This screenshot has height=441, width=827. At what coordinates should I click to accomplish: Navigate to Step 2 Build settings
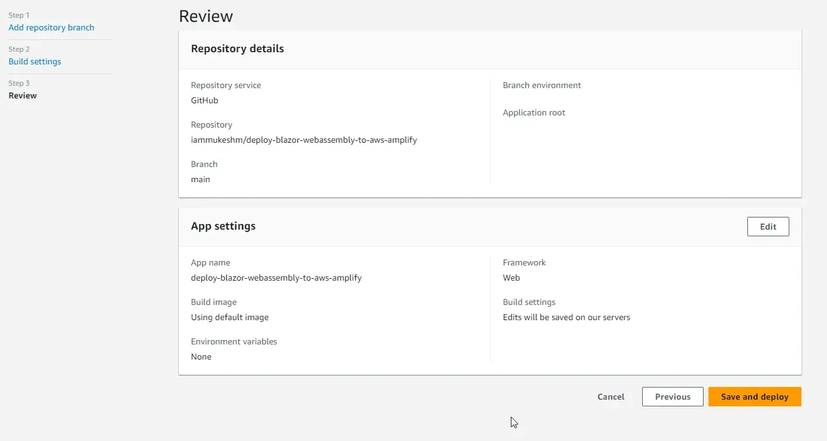[x=35, y=61]
